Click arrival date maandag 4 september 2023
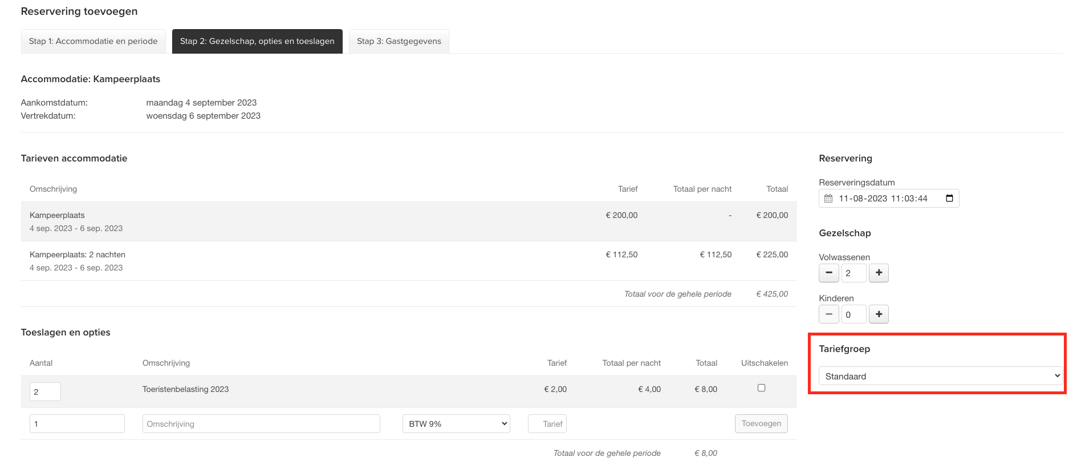This screenshot has width=1069, height=465. click(x=201, y=103)
